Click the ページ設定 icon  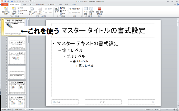(86, 11)
